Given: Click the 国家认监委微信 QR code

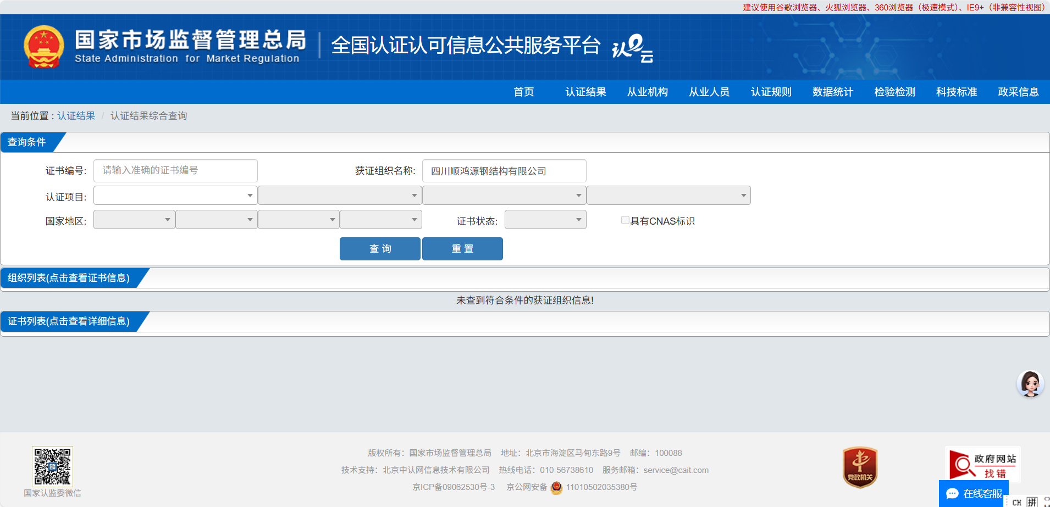Looking at the screenshot, I should (x=52, y=466).
